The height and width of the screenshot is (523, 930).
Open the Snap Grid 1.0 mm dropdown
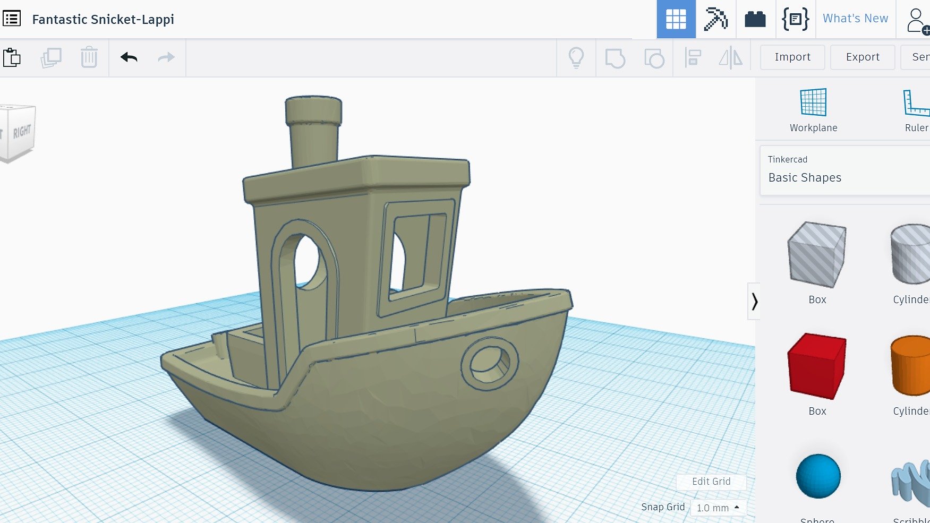(718, 508)
